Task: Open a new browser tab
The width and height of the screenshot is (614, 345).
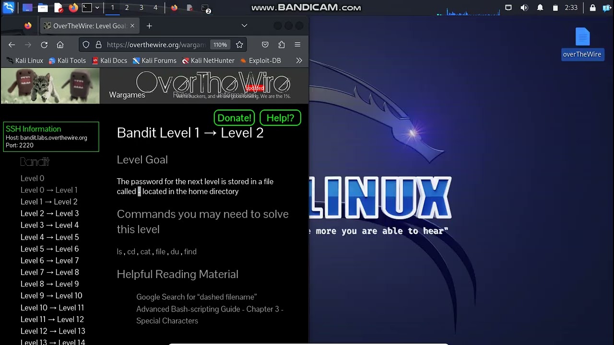Action: pyautogui.click(x=149, y=26)
